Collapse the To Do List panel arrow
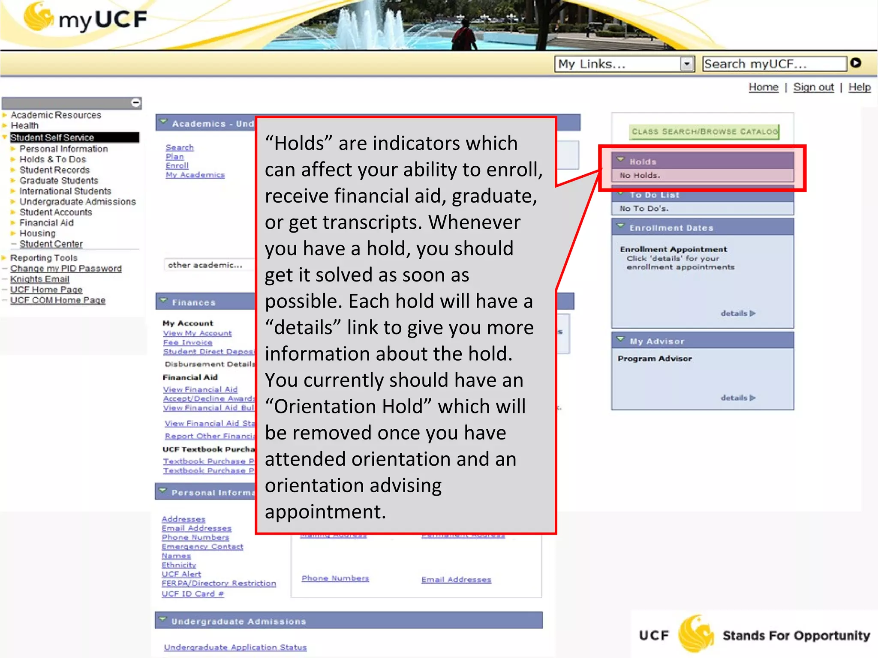 point(620,194)
